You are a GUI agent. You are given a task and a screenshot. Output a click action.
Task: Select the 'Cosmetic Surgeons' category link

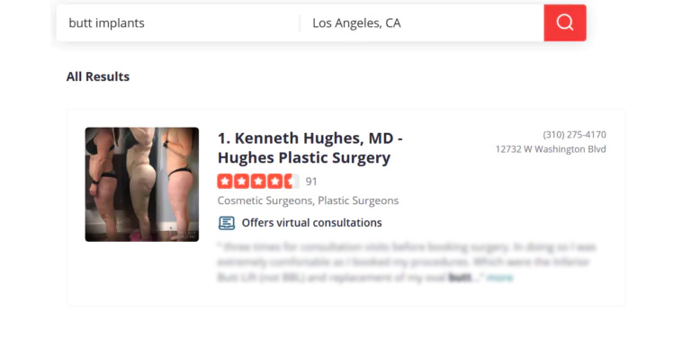coord(265,200)
